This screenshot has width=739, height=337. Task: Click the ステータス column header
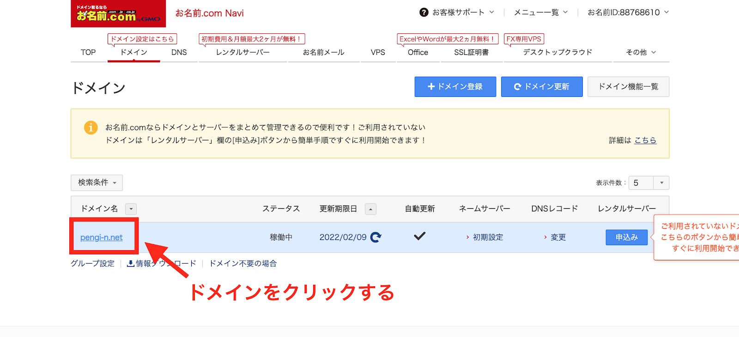point(281,209)
